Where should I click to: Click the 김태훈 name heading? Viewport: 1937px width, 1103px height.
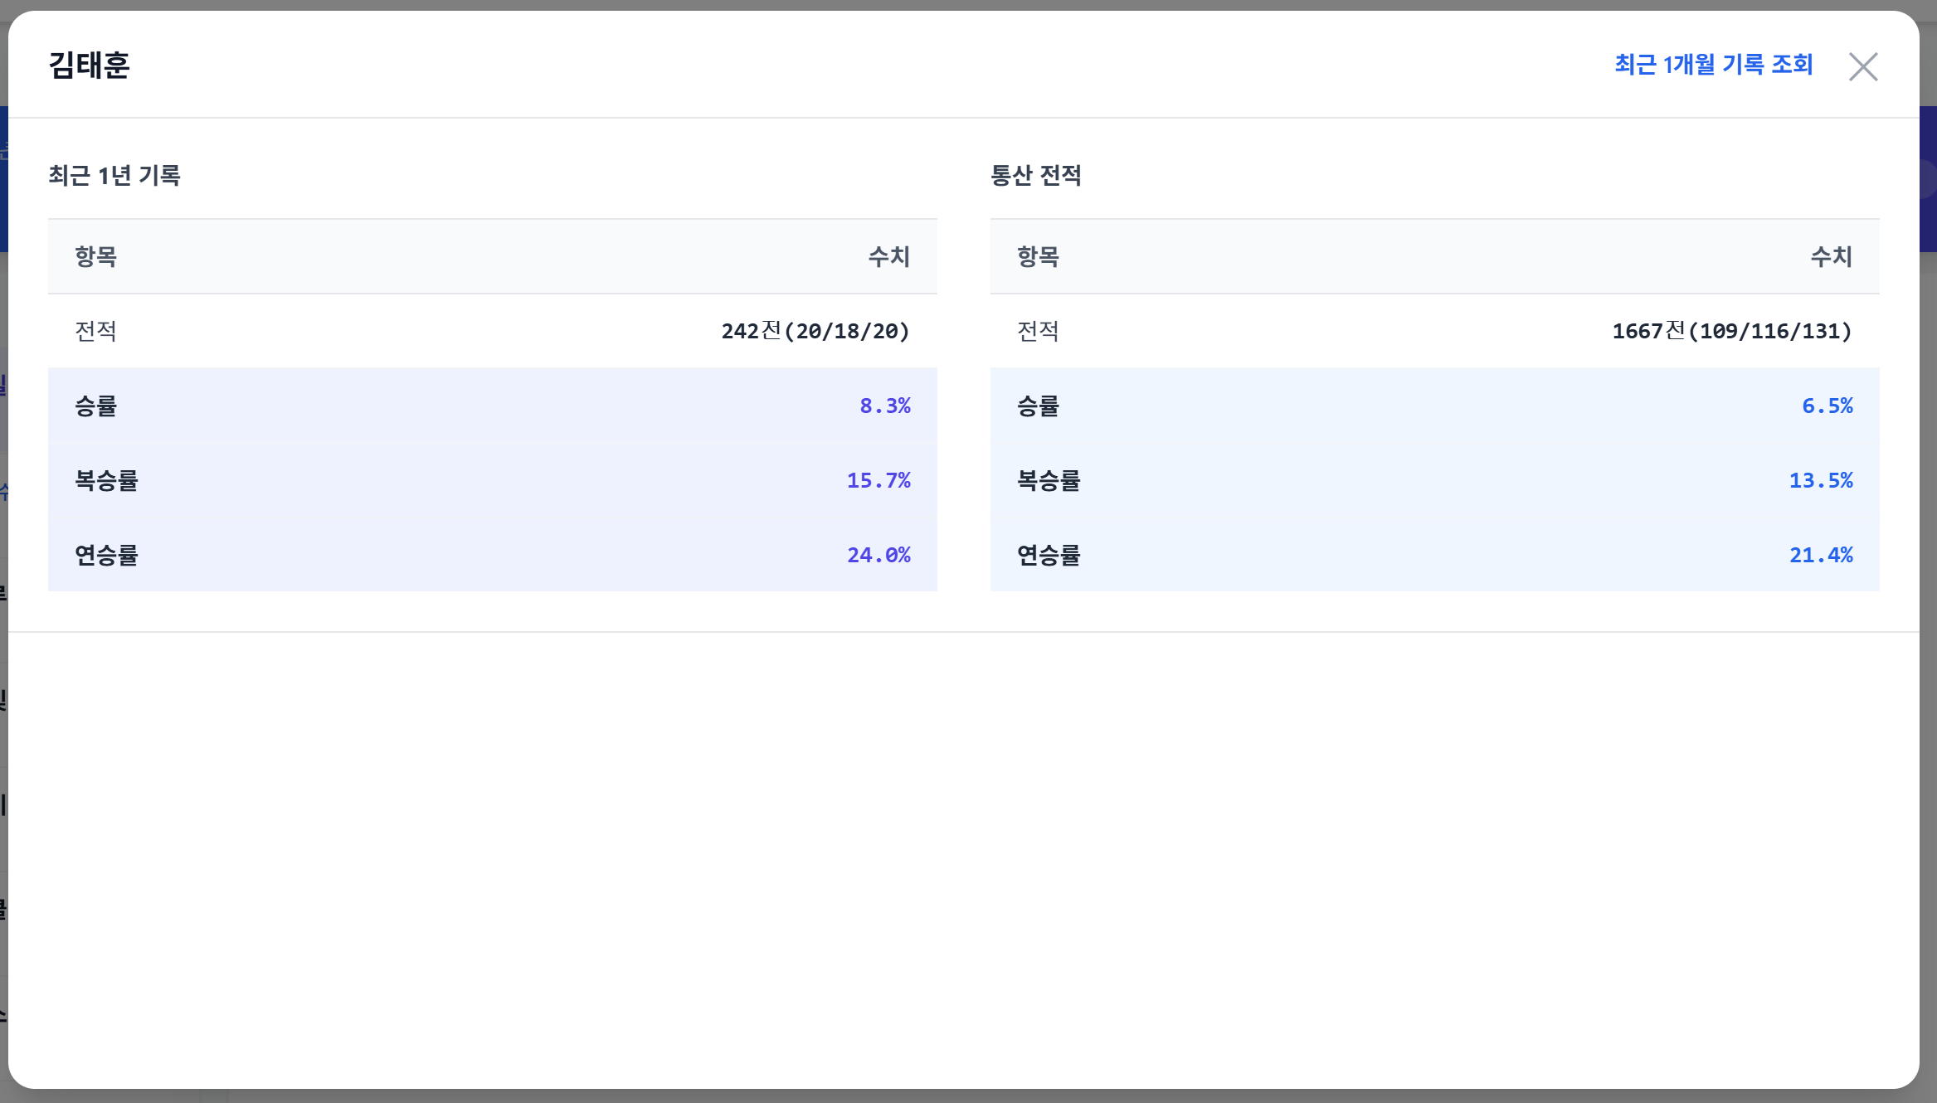point(90,66)
